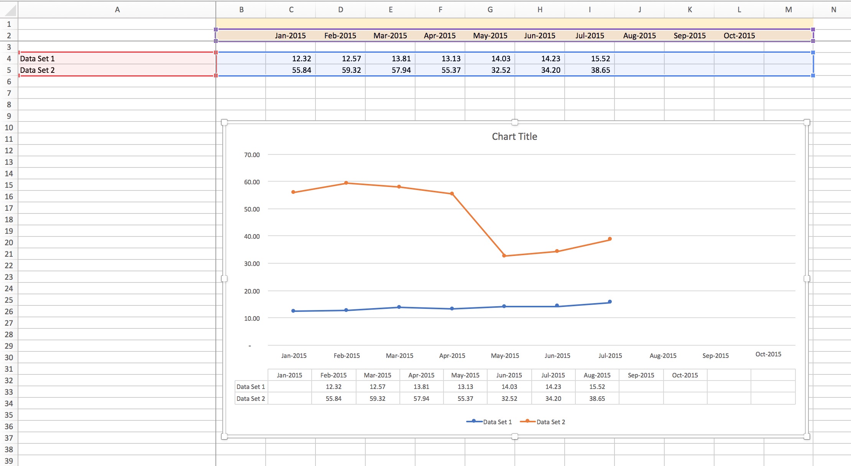851x466 pixels.
Task: Select the cell containing 12.32 in row 4
Action: point(290,58)
